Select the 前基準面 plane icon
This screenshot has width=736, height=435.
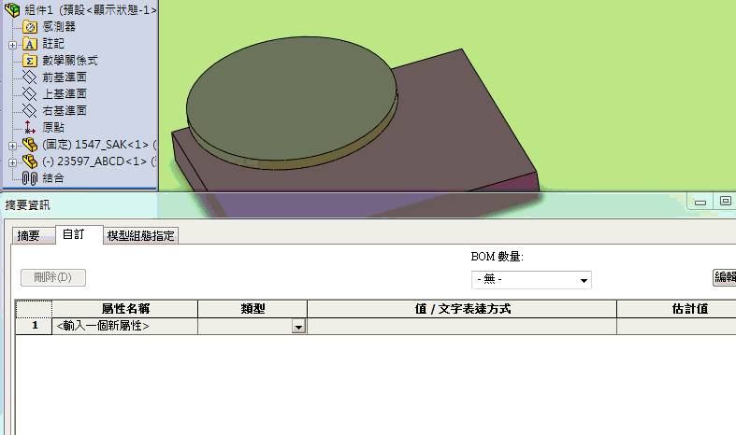click(x=30, y=77)
